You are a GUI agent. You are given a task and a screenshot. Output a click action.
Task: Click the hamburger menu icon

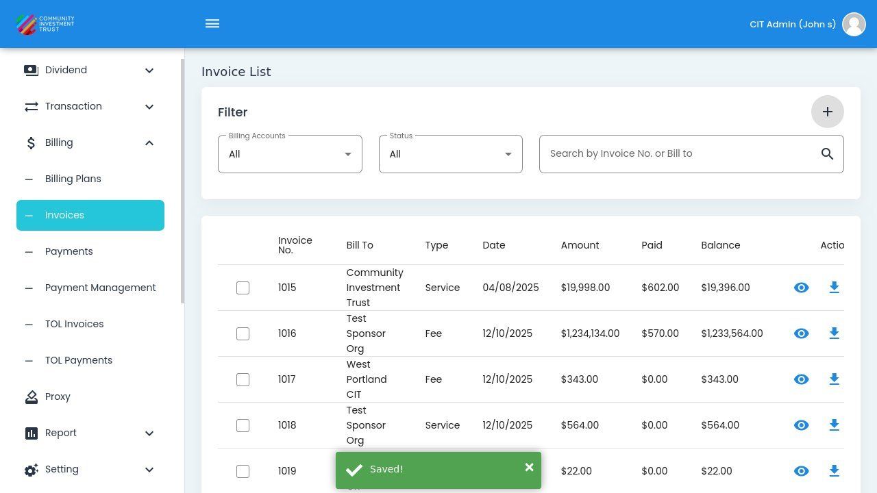point(212,24)
